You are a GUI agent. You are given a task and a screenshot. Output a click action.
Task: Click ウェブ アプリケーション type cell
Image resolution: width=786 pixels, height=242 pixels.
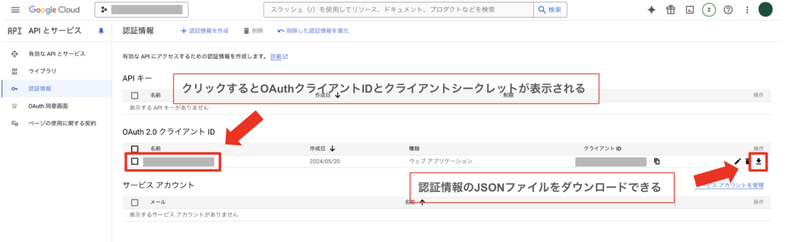(x=440, y=161)
